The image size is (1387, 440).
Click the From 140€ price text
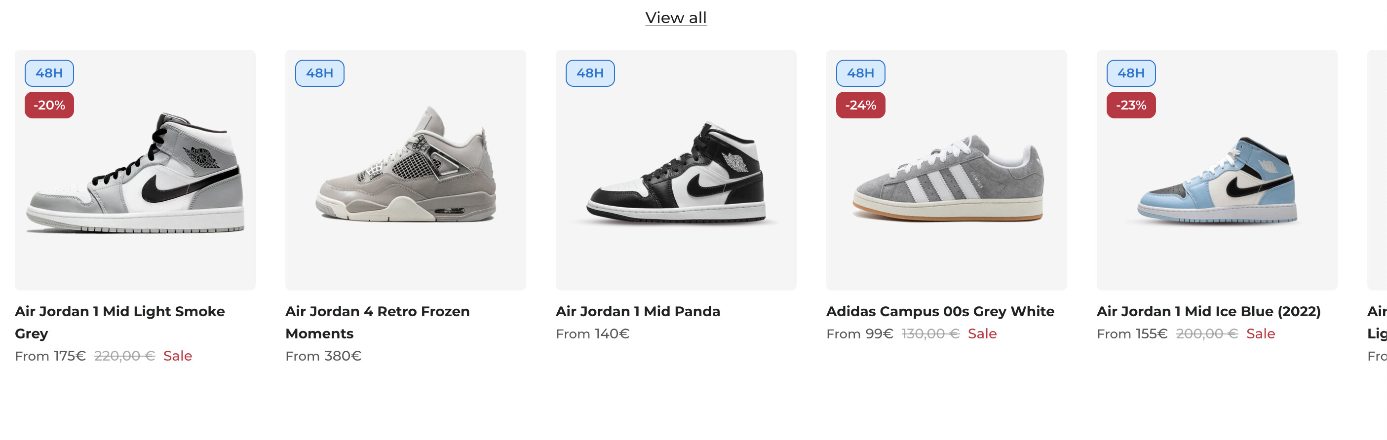click(592, 334)
